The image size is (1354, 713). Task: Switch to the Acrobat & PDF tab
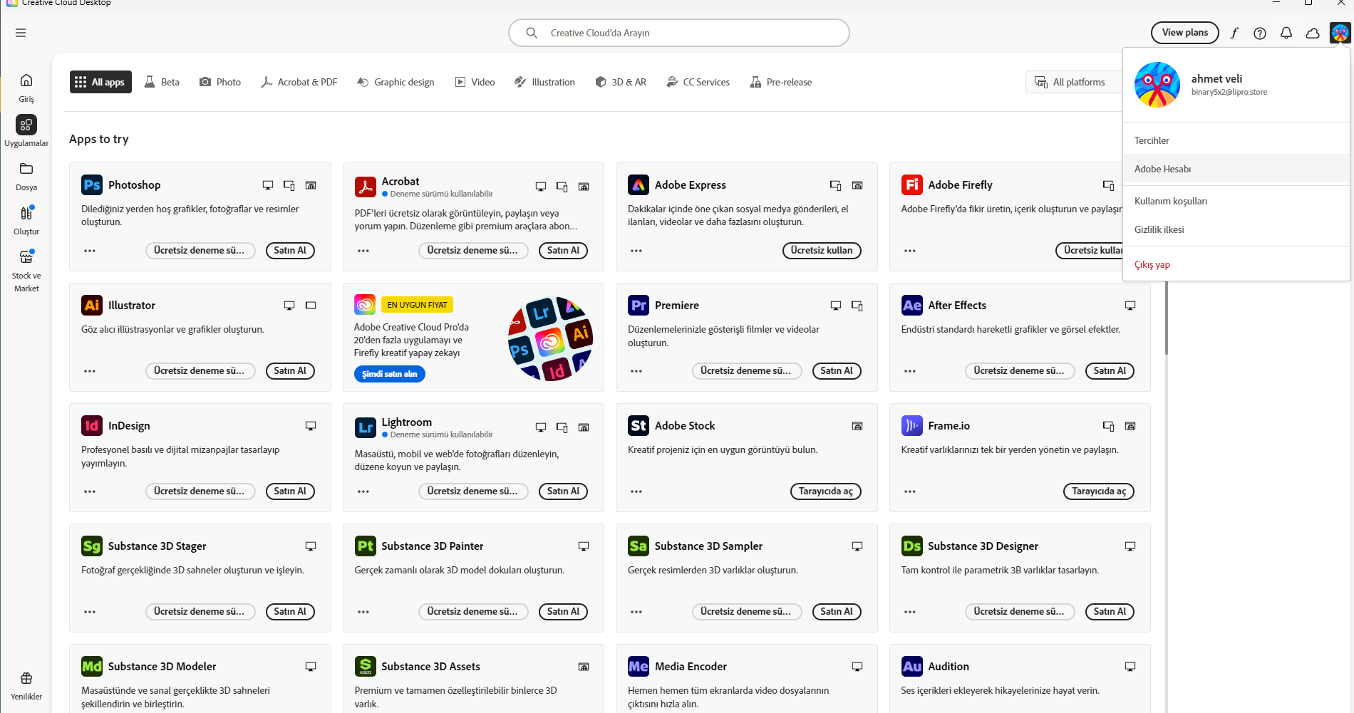299,82
